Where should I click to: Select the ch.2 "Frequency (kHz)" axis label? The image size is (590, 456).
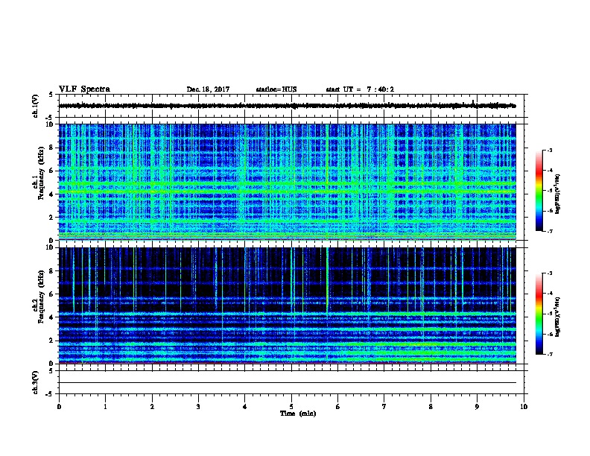[x=42, y=297]
